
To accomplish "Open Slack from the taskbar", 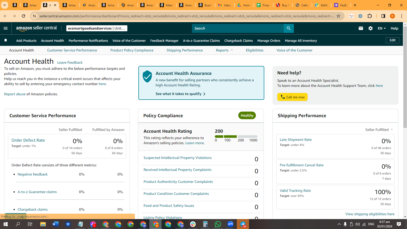I will (193, 224).
